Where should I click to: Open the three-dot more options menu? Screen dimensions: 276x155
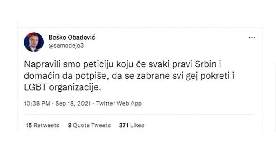pyautogui.click(x=252, y=38)
